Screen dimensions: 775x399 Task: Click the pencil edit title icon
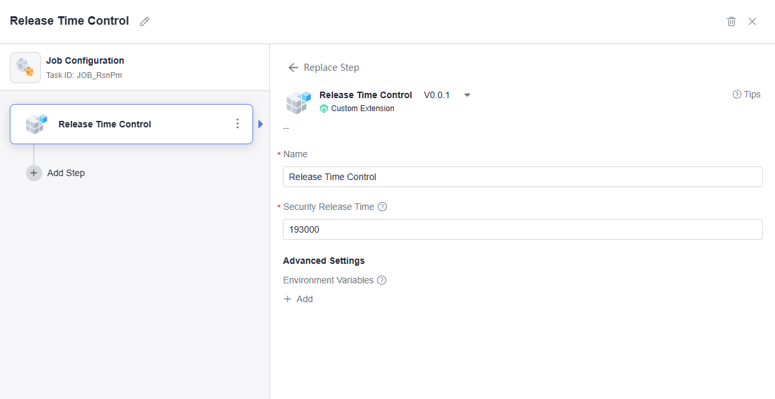pos(145,21)
